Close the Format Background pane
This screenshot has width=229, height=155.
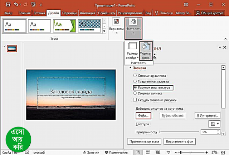[x=225, y=47]
